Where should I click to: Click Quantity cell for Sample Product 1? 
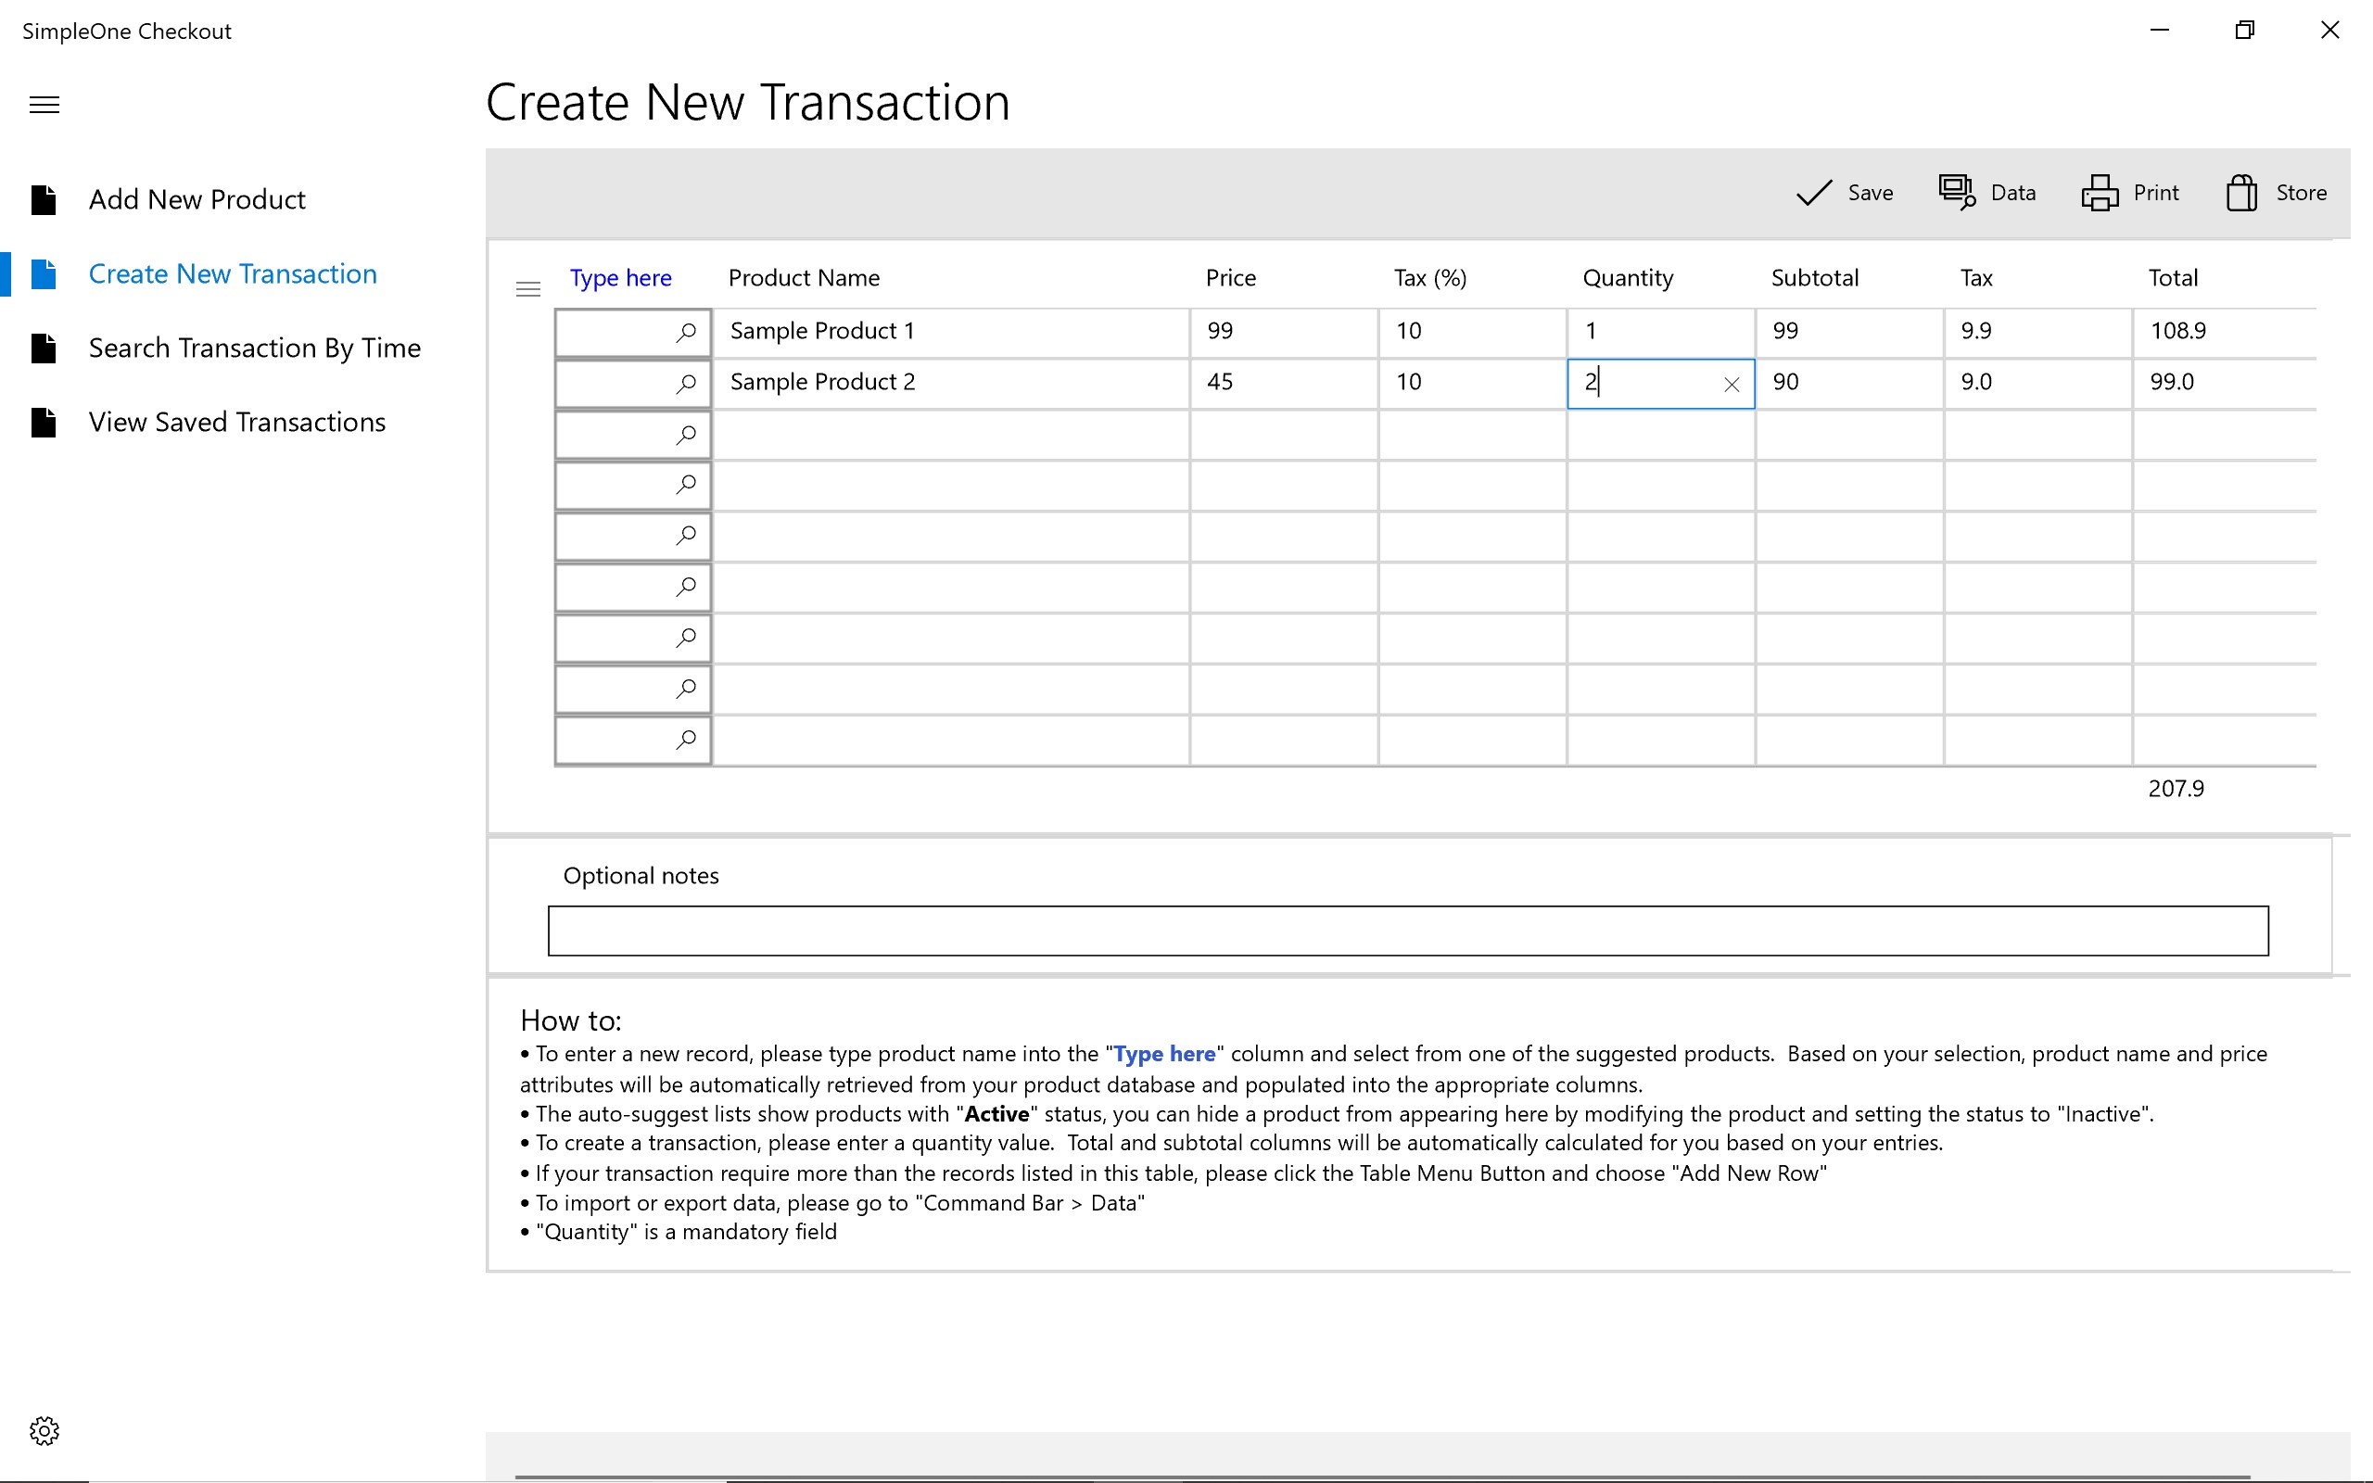click(x=1659, y=332)
